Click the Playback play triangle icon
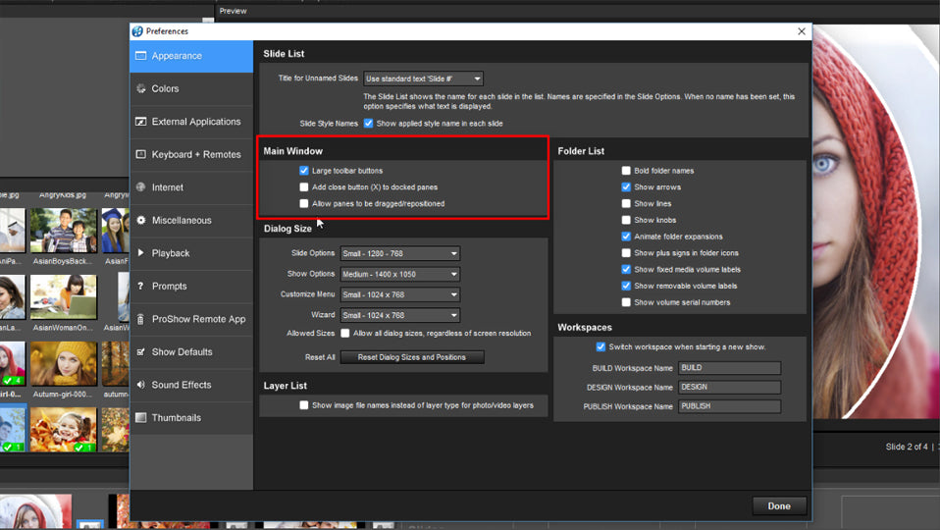Screen dimensions: 940x530 click(141, 253)
